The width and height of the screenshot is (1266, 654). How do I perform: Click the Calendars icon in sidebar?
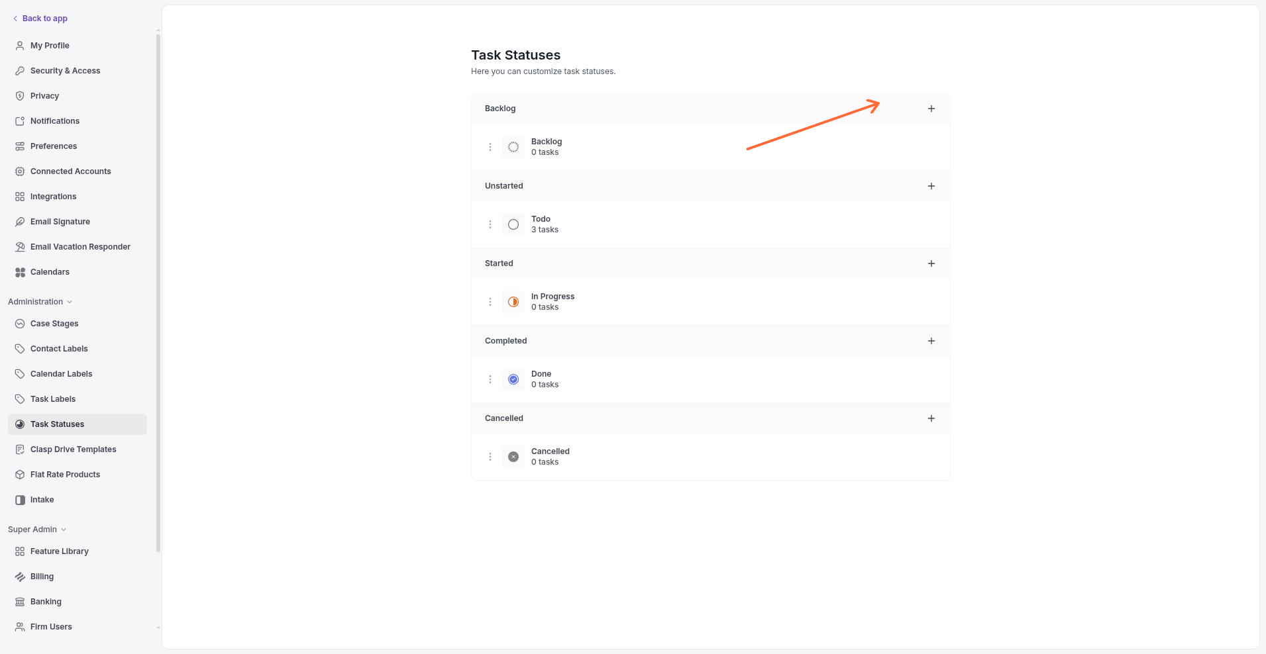(x=20, y=272)
